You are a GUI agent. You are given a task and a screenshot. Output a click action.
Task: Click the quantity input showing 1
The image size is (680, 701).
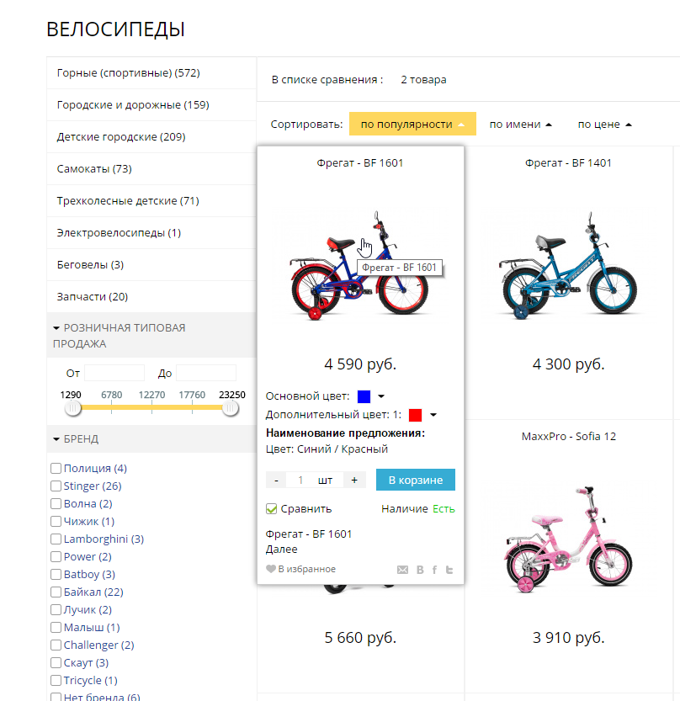coord(300,481)
